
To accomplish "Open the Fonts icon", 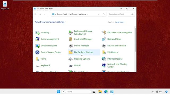I will pos(37,59).
